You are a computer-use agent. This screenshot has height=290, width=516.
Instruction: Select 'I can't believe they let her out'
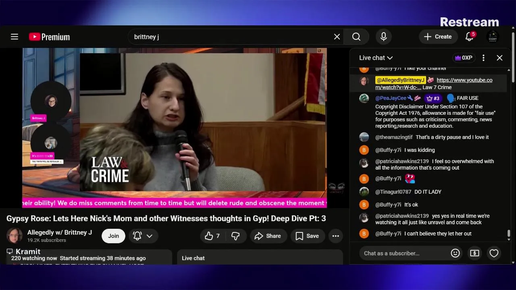[438, 234]
